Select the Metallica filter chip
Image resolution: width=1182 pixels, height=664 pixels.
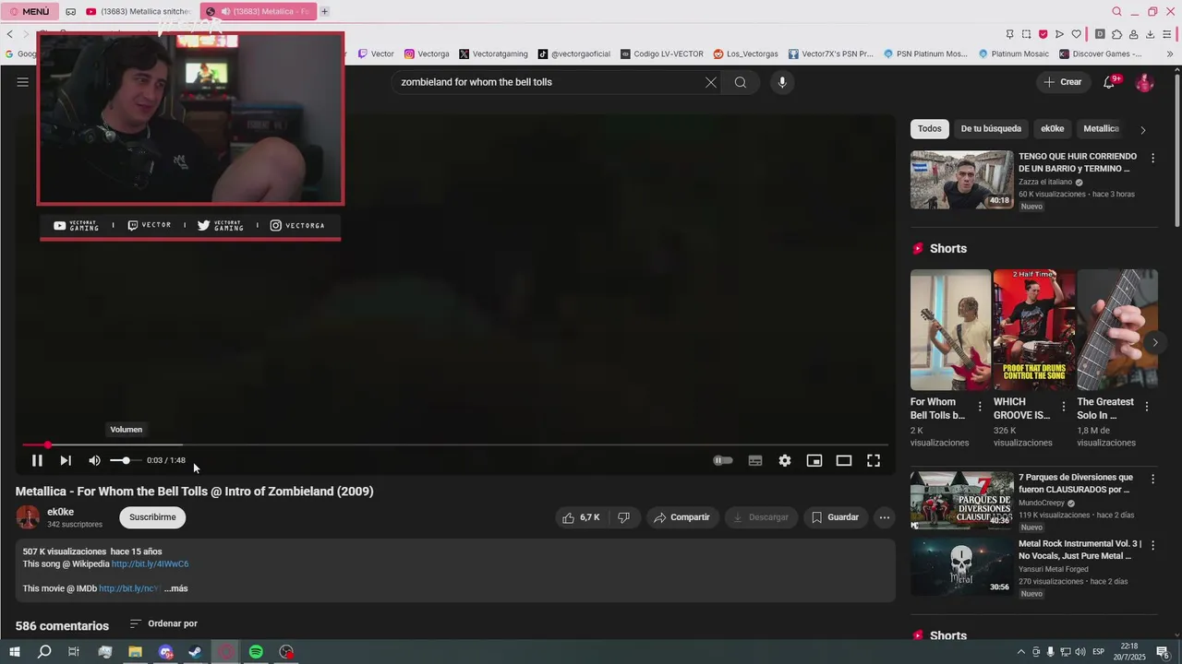pos(1101,129)
